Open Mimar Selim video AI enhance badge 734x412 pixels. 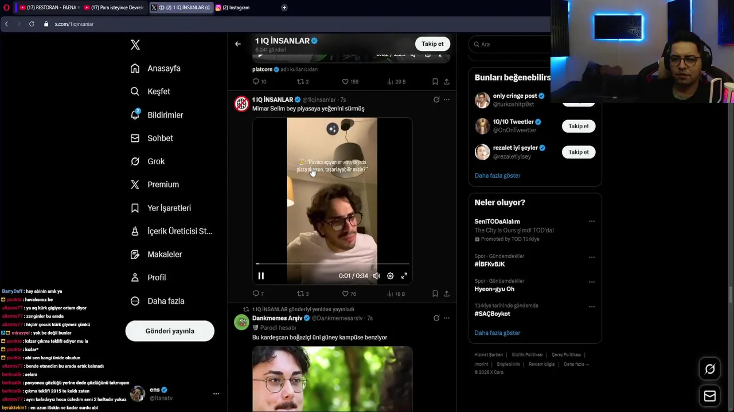point(332,129)
